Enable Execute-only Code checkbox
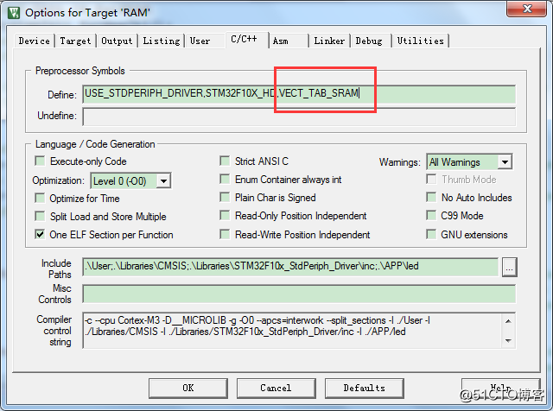Image resolution: width=553 pixels, height=411 pixels. pyautogui.click(x=41, y=161)
